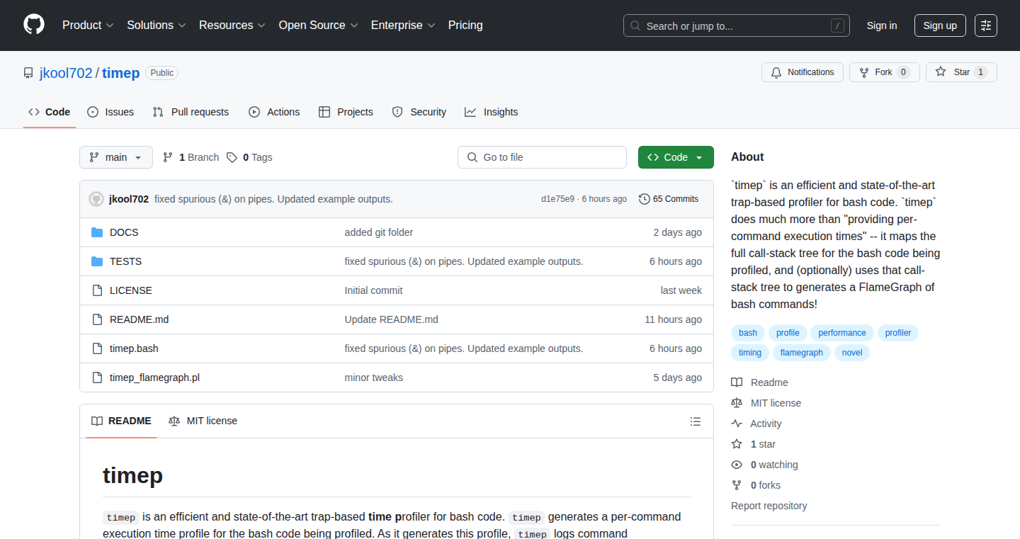
Task: Click the LICENSE file icon
Action: [97, 290]
